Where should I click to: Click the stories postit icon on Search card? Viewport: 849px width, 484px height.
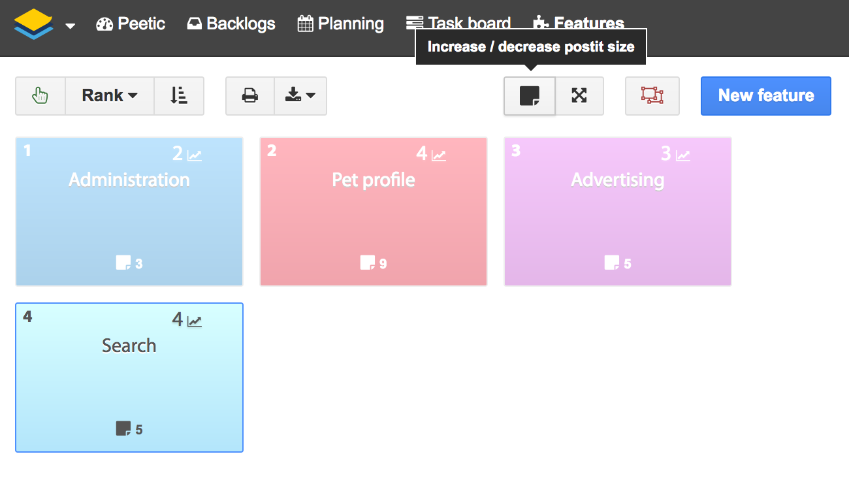[x=123, y=428]
